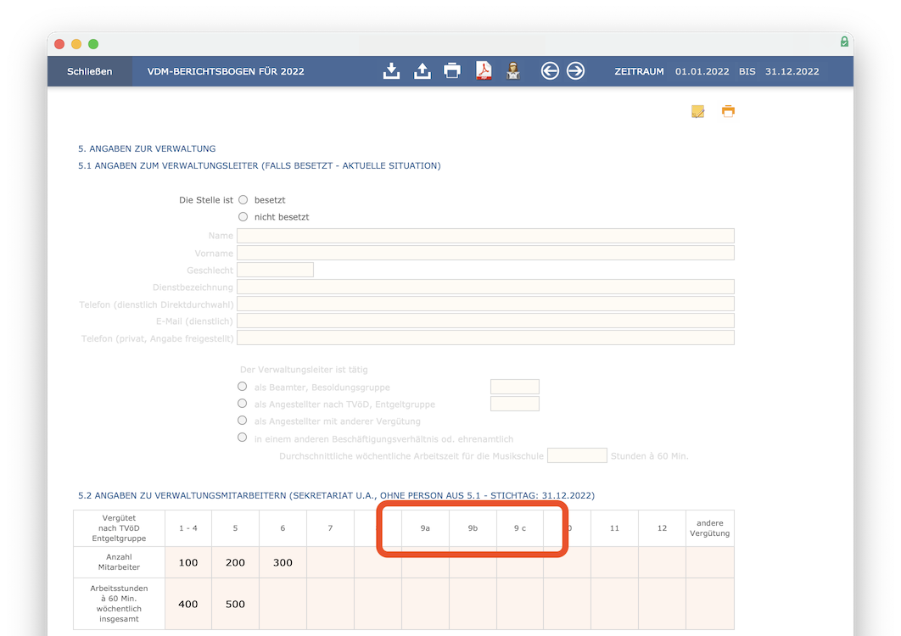Go to next page with right arrow
The height and width of the screenshot is (636, 901).
coord(576,71)
